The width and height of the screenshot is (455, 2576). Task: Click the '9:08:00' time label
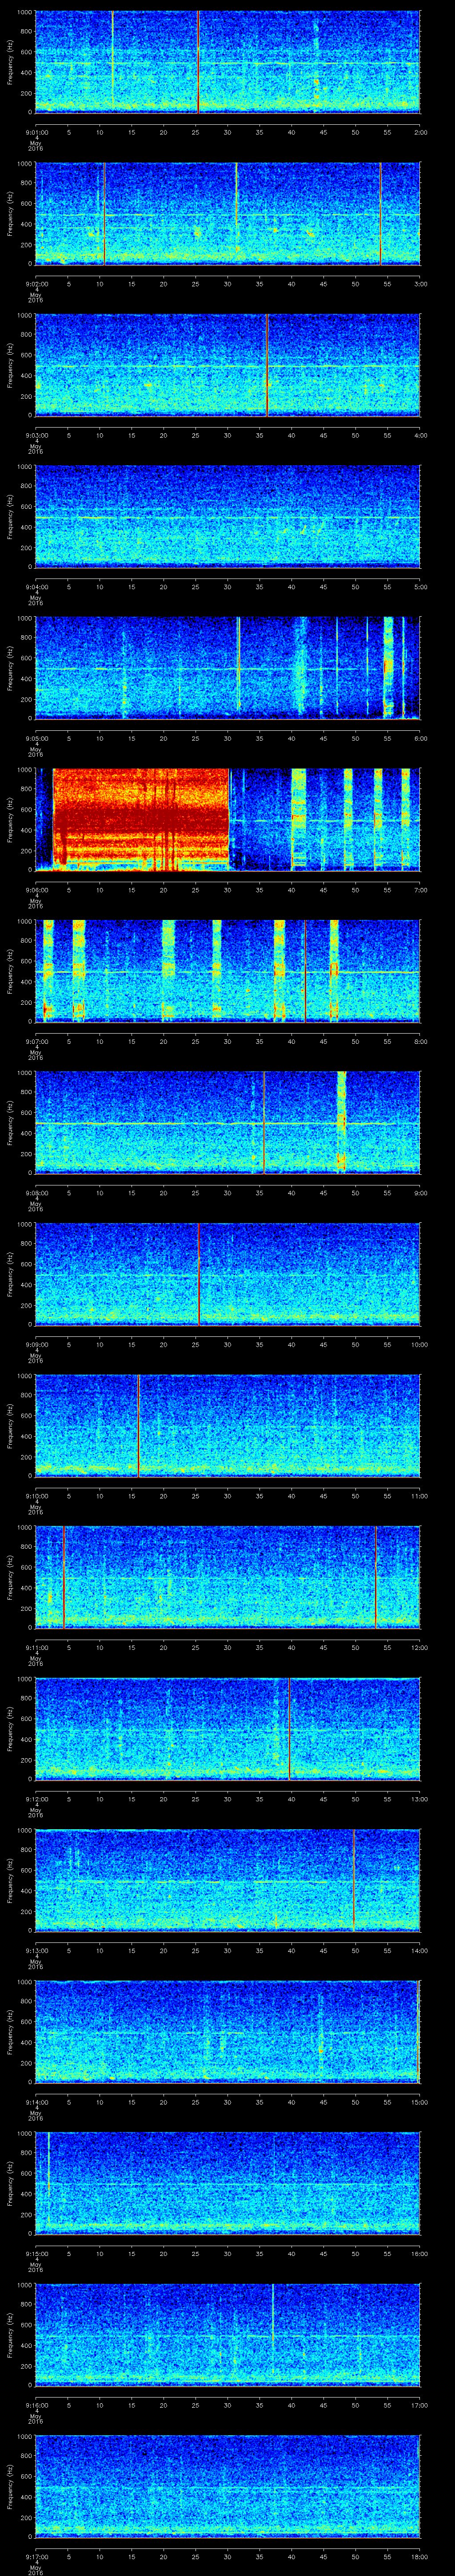pyautogui.click(x=36, y=1193)
